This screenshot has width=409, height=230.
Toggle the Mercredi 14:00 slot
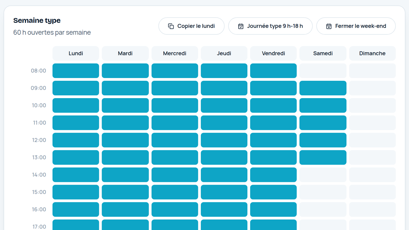click(175, 175)
